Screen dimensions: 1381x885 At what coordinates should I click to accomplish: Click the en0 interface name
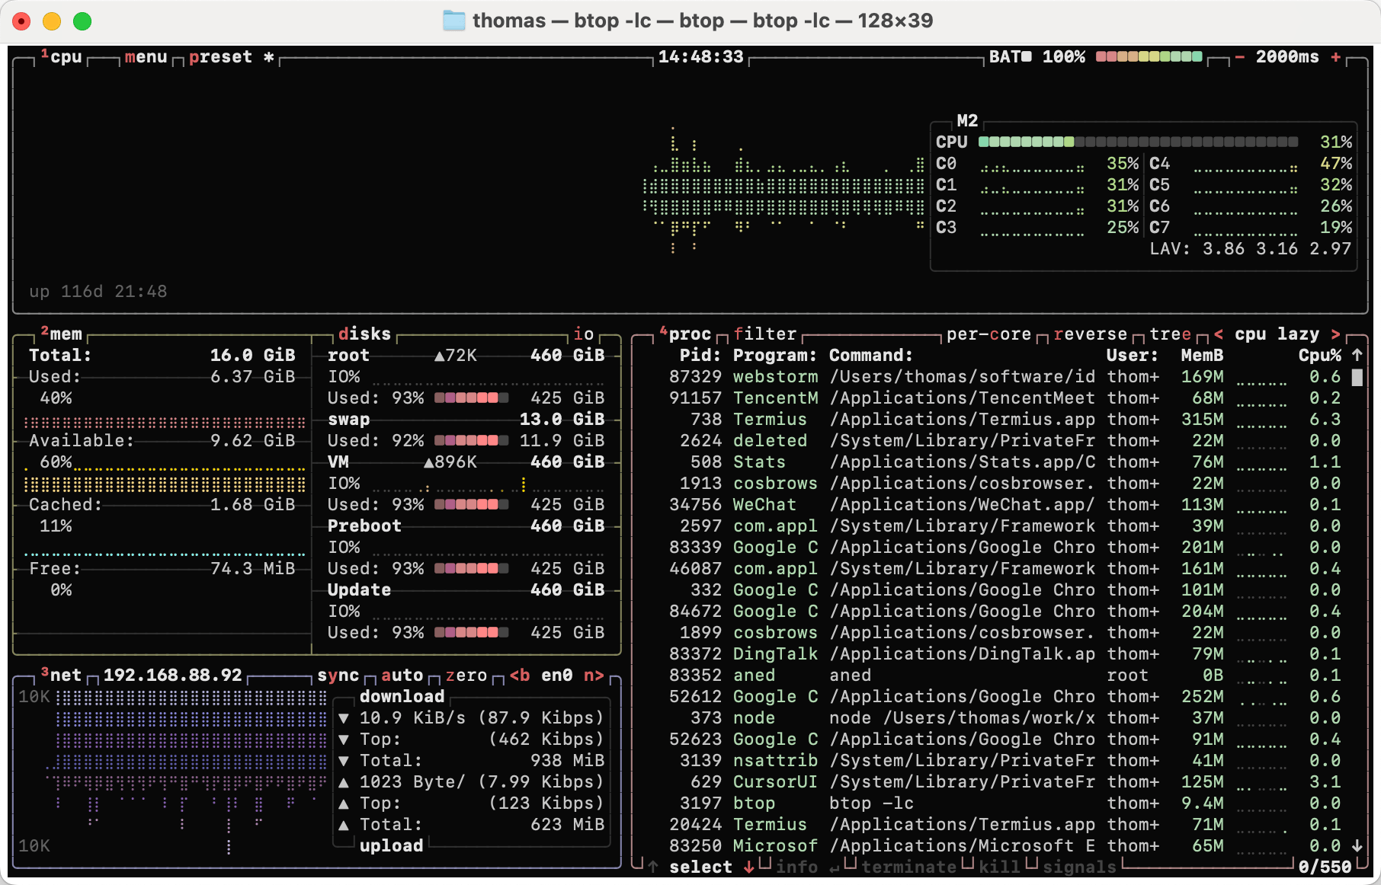[556, 675]
